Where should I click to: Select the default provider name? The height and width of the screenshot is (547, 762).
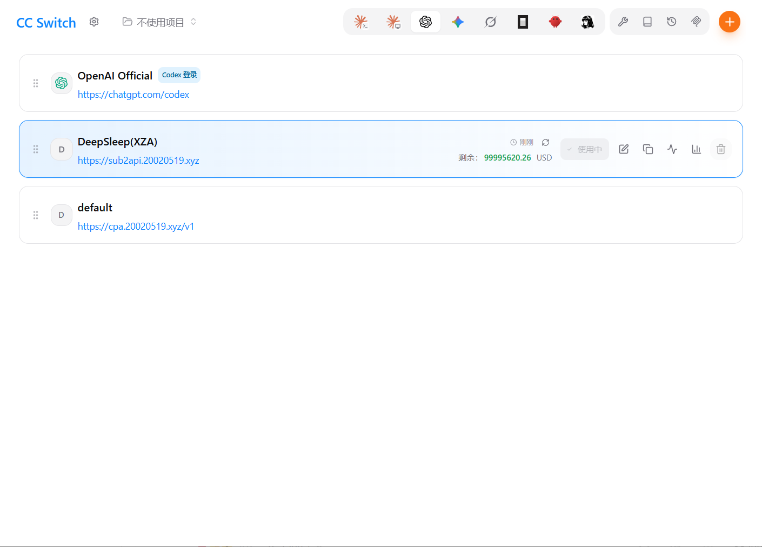(95, 208)
